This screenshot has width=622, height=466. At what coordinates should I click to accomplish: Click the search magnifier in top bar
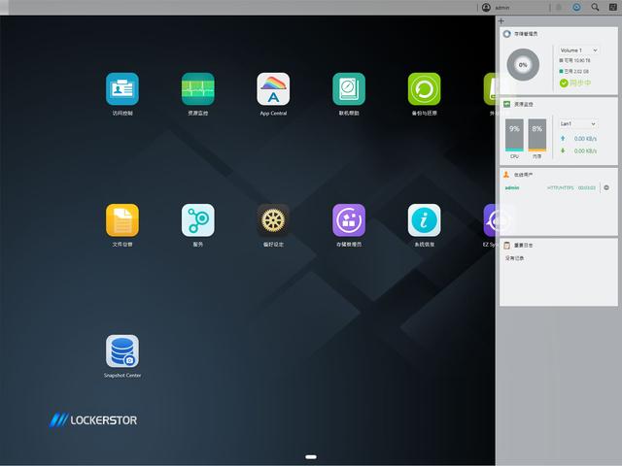[x=596, y=8]
